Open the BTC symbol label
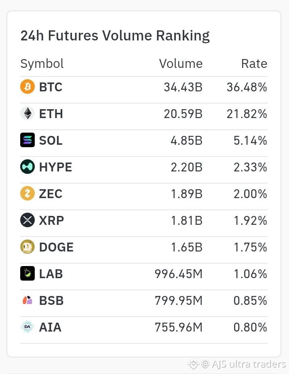The image size is (289, 374). pyautogui.click(x=51, y=87)
